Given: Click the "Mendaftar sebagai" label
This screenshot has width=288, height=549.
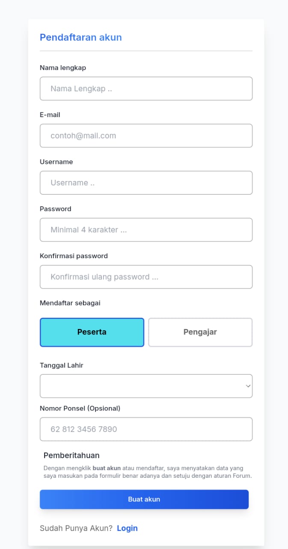Looking at the screenshot, I should click(70, 303).
